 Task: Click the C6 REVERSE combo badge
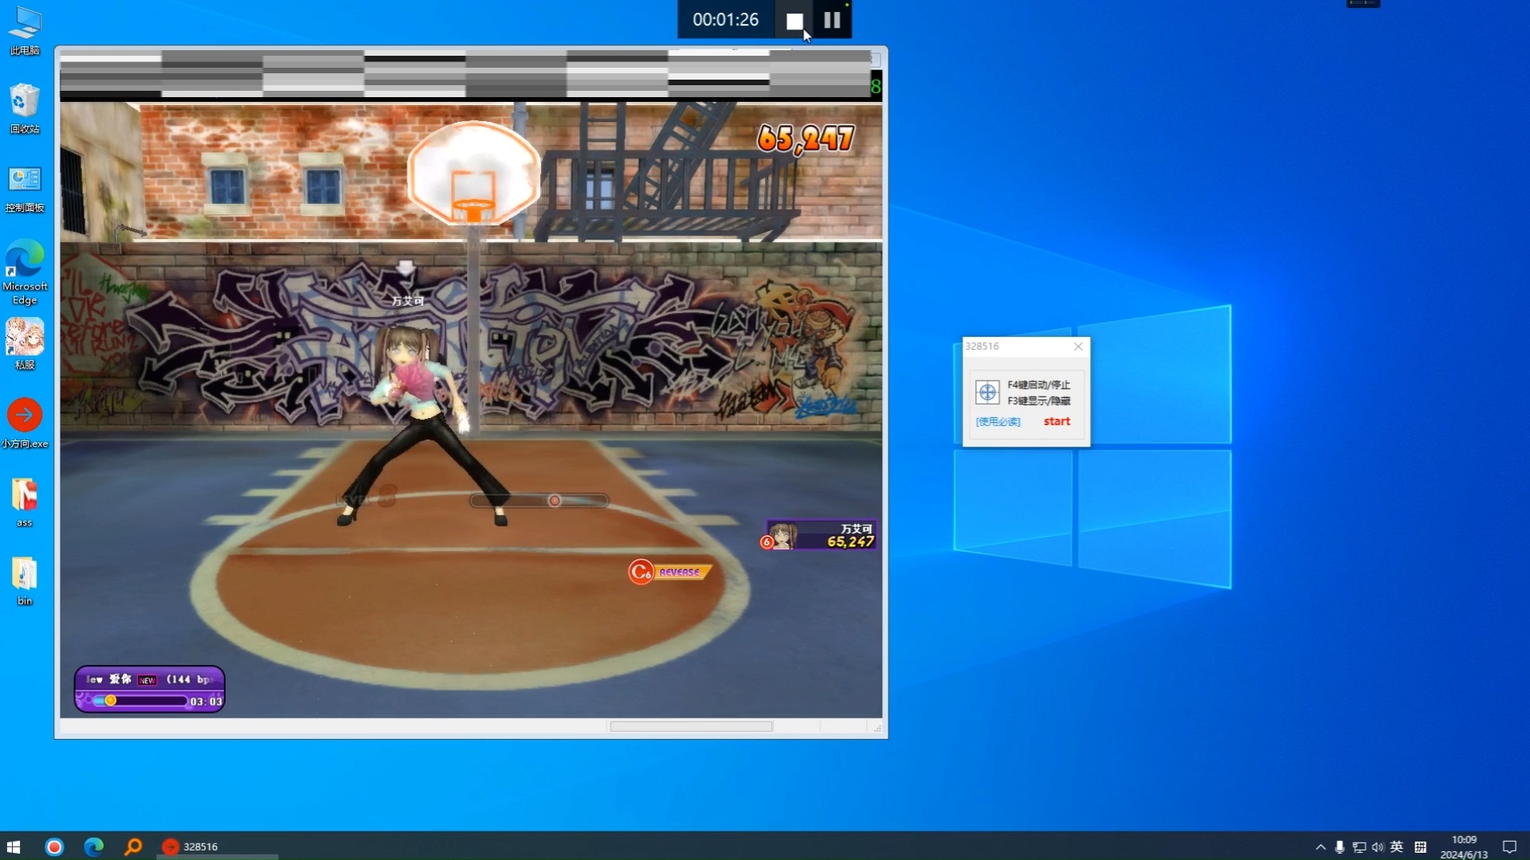click(x=669, y=572)
